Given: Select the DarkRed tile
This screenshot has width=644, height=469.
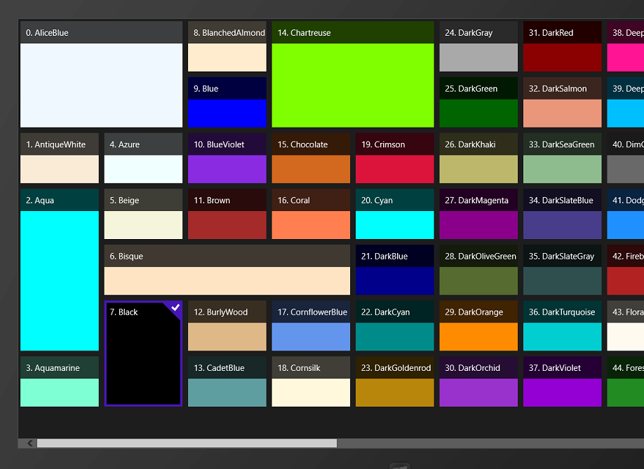Looking at the screenshot, I should 562,46.
